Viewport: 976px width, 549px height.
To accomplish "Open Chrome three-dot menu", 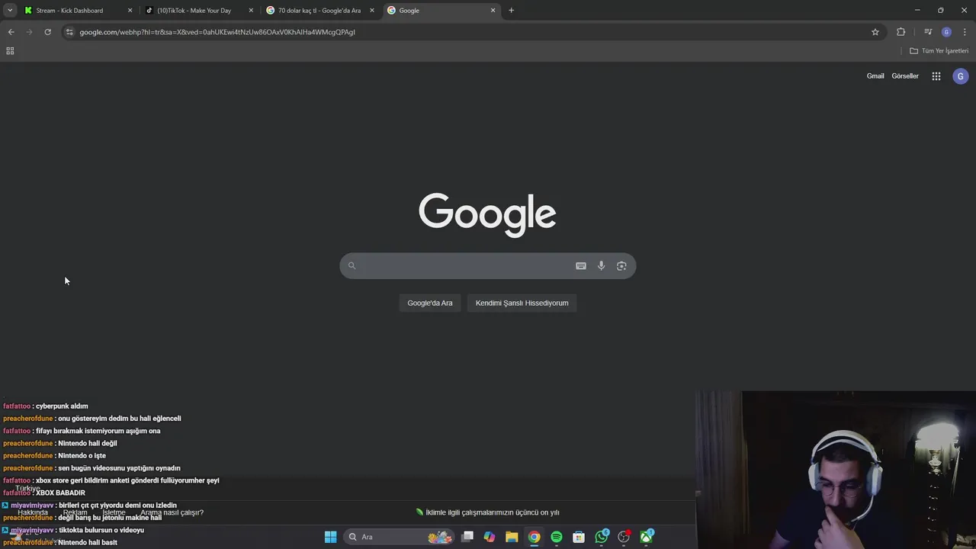I will pyautogui.click(x=965, y=32).
